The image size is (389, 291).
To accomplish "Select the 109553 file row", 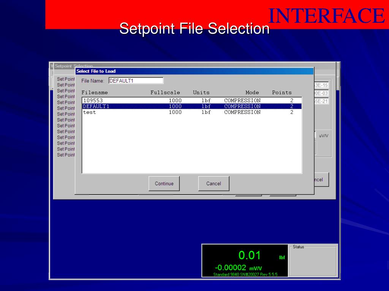I will pyautogui.click(x=192, y=100).
